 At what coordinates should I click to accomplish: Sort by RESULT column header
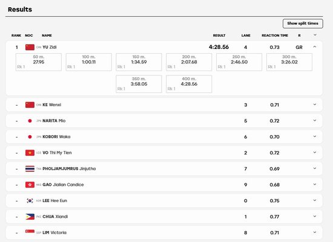coord(219,36)
